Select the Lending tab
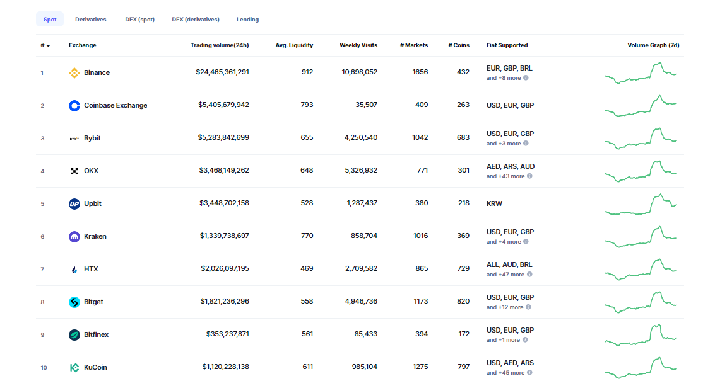 247,20
